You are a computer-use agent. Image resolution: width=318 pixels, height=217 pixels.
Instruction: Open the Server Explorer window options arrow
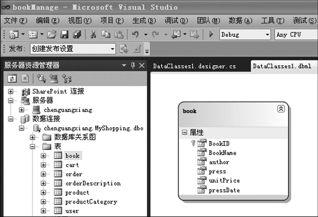click(124, 65)
